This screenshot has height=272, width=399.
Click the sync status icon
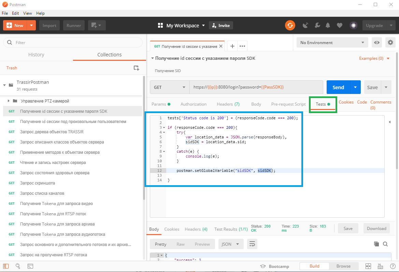pyautogui.click(x=290, y=25)
